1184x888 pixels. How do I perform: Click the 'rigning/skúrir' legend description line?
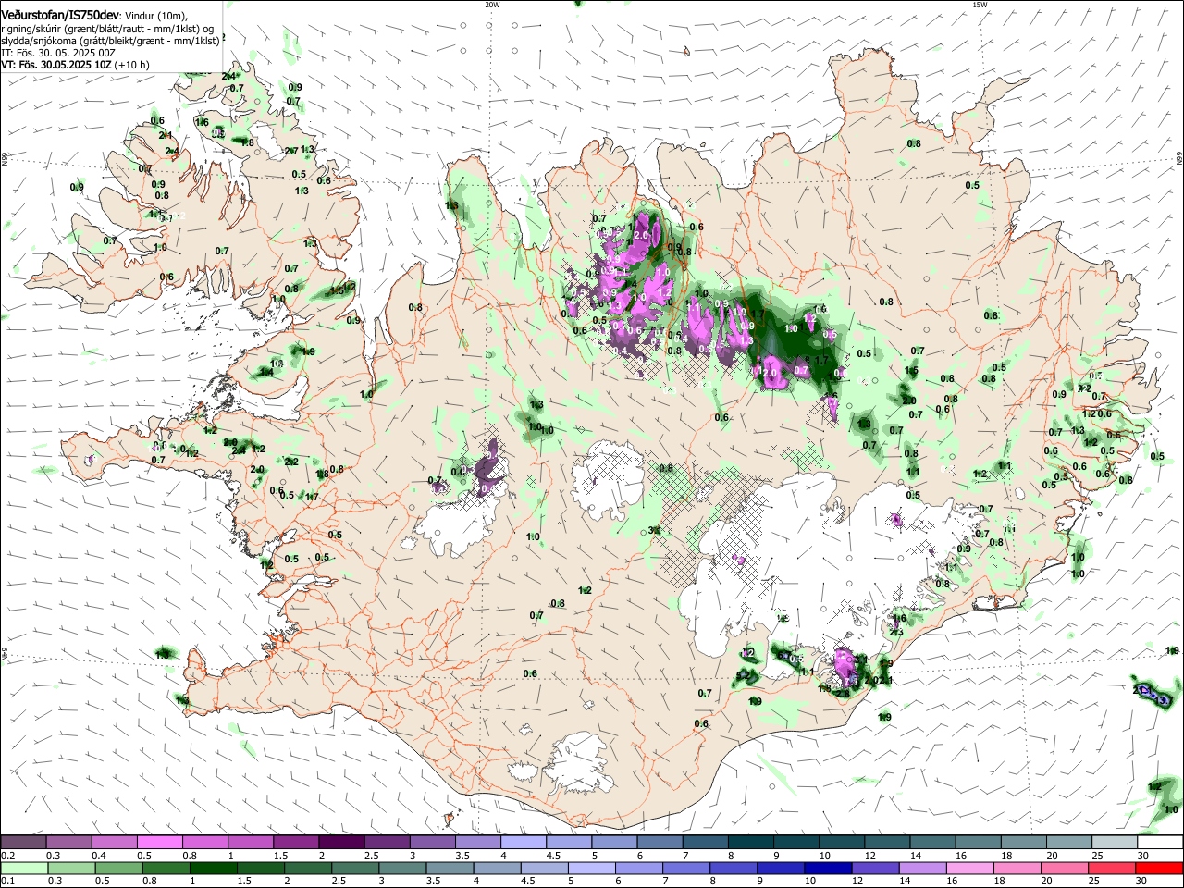coord(108,28)
